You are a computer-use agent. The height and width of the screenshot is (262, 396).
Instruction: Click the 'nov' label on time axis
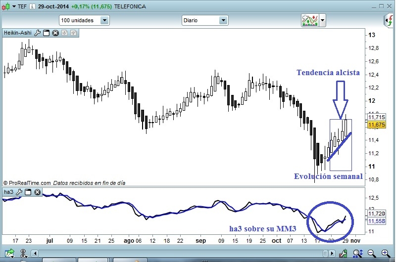point(355,241)
